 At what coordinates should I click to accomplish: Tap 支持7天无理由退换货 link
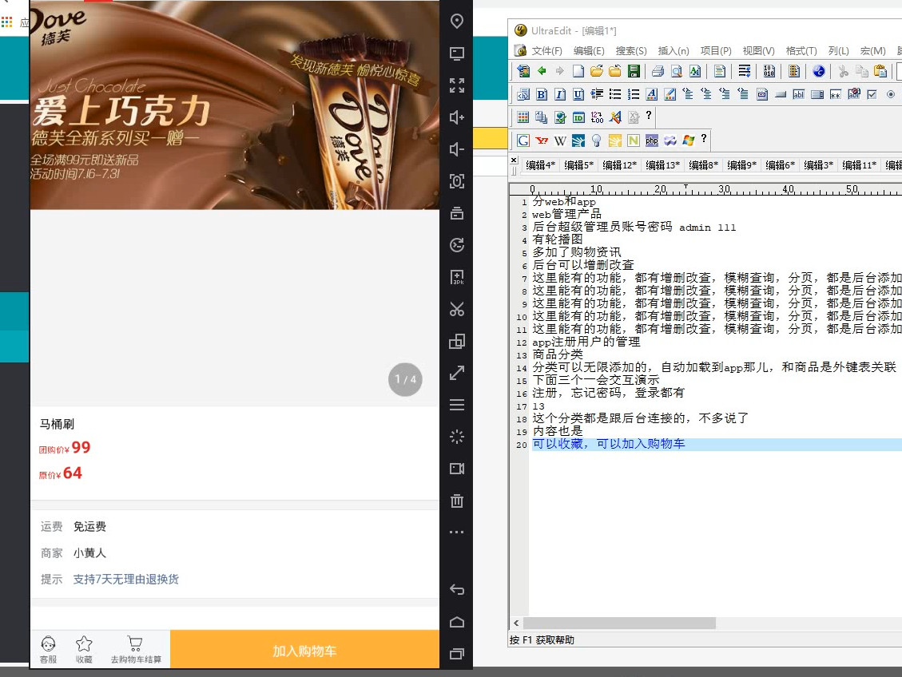pyautogui.click(x=125, y=579)
